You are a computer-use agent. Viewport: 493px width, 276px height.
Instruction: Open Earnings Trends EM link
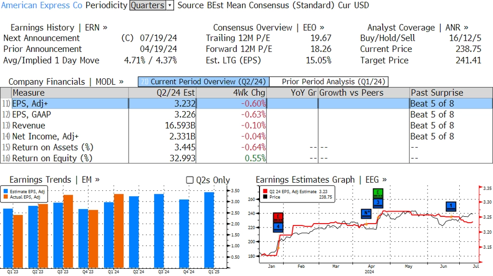[54, 180]
